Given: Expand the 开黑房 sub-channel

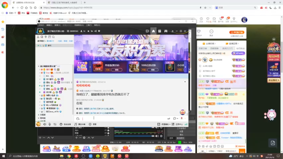Looking at the screenshot, I should pyautogui.click(x=39, y=115).
